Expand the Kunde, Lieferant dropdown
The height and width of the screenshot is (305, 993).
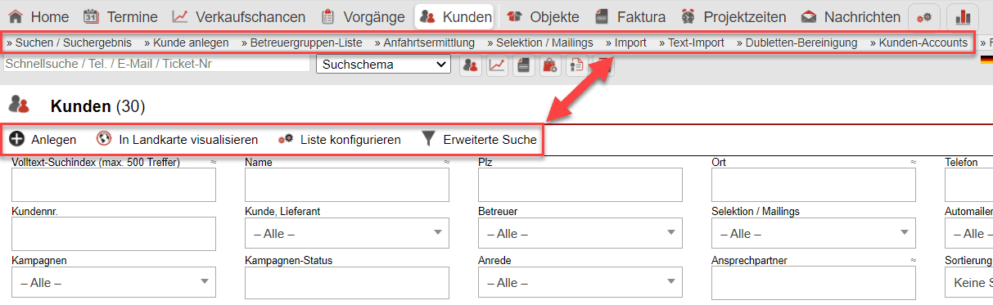click(x=347, y=233)
